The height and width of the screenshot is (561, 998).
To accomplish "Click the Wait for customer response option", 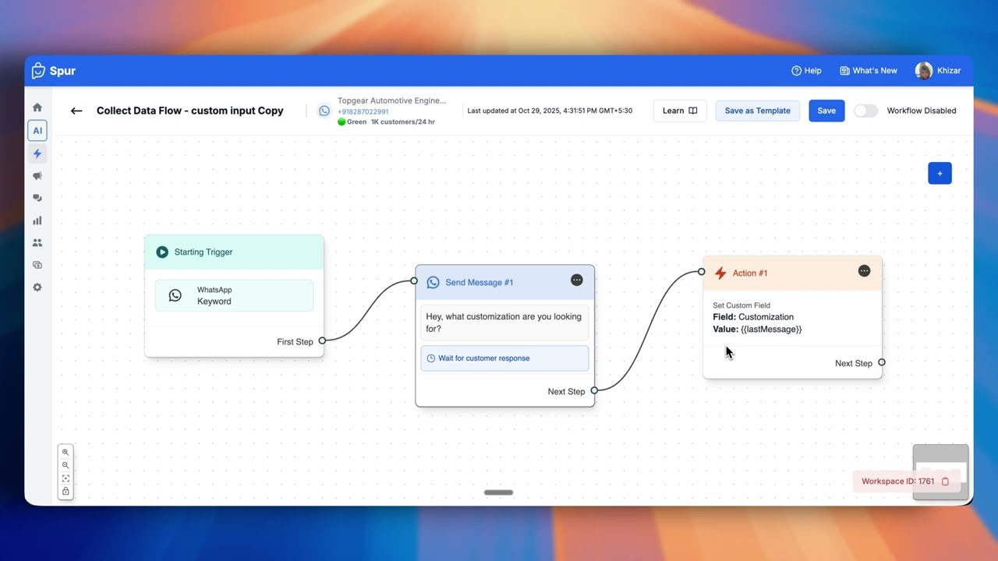I will [504, 358].
